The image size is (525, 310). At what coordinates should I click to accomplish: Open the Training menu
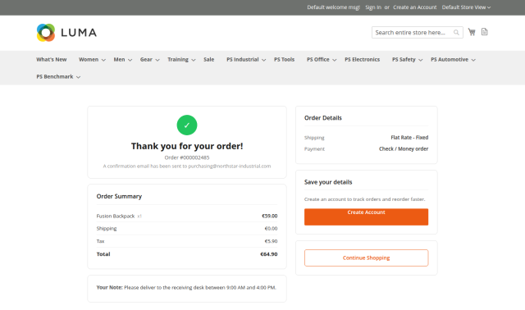pos(178,60)
